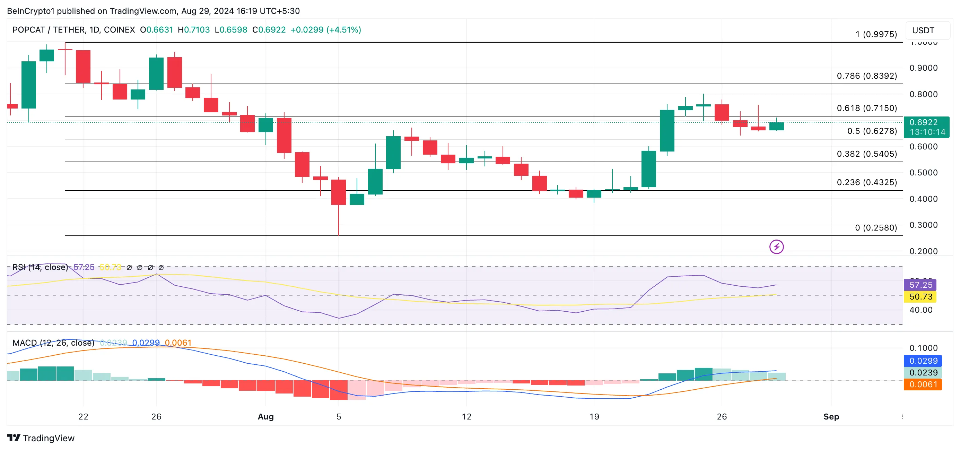This screenshot has height=450, width=960.
Task: Click the first ∅ symbol in RSI legend
Action: click(x=129, y=267)
